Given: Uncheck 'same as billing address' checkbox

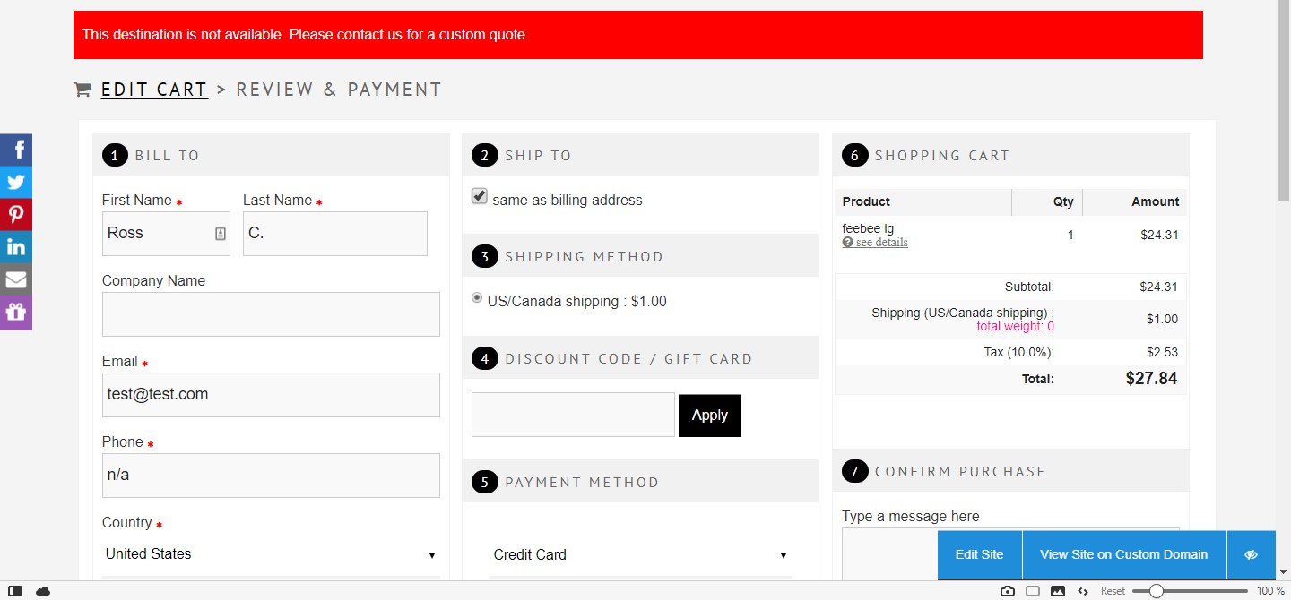Looking at the screenshot, I should click(x=480, y=197).
